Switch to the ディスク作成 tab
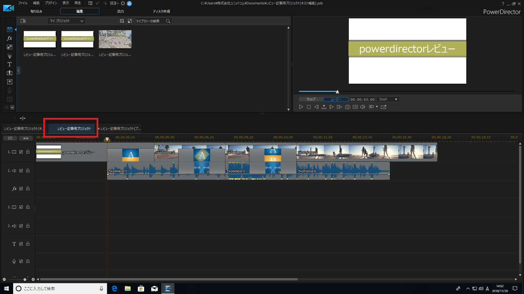The image size is (524, 294). point(161,11)
